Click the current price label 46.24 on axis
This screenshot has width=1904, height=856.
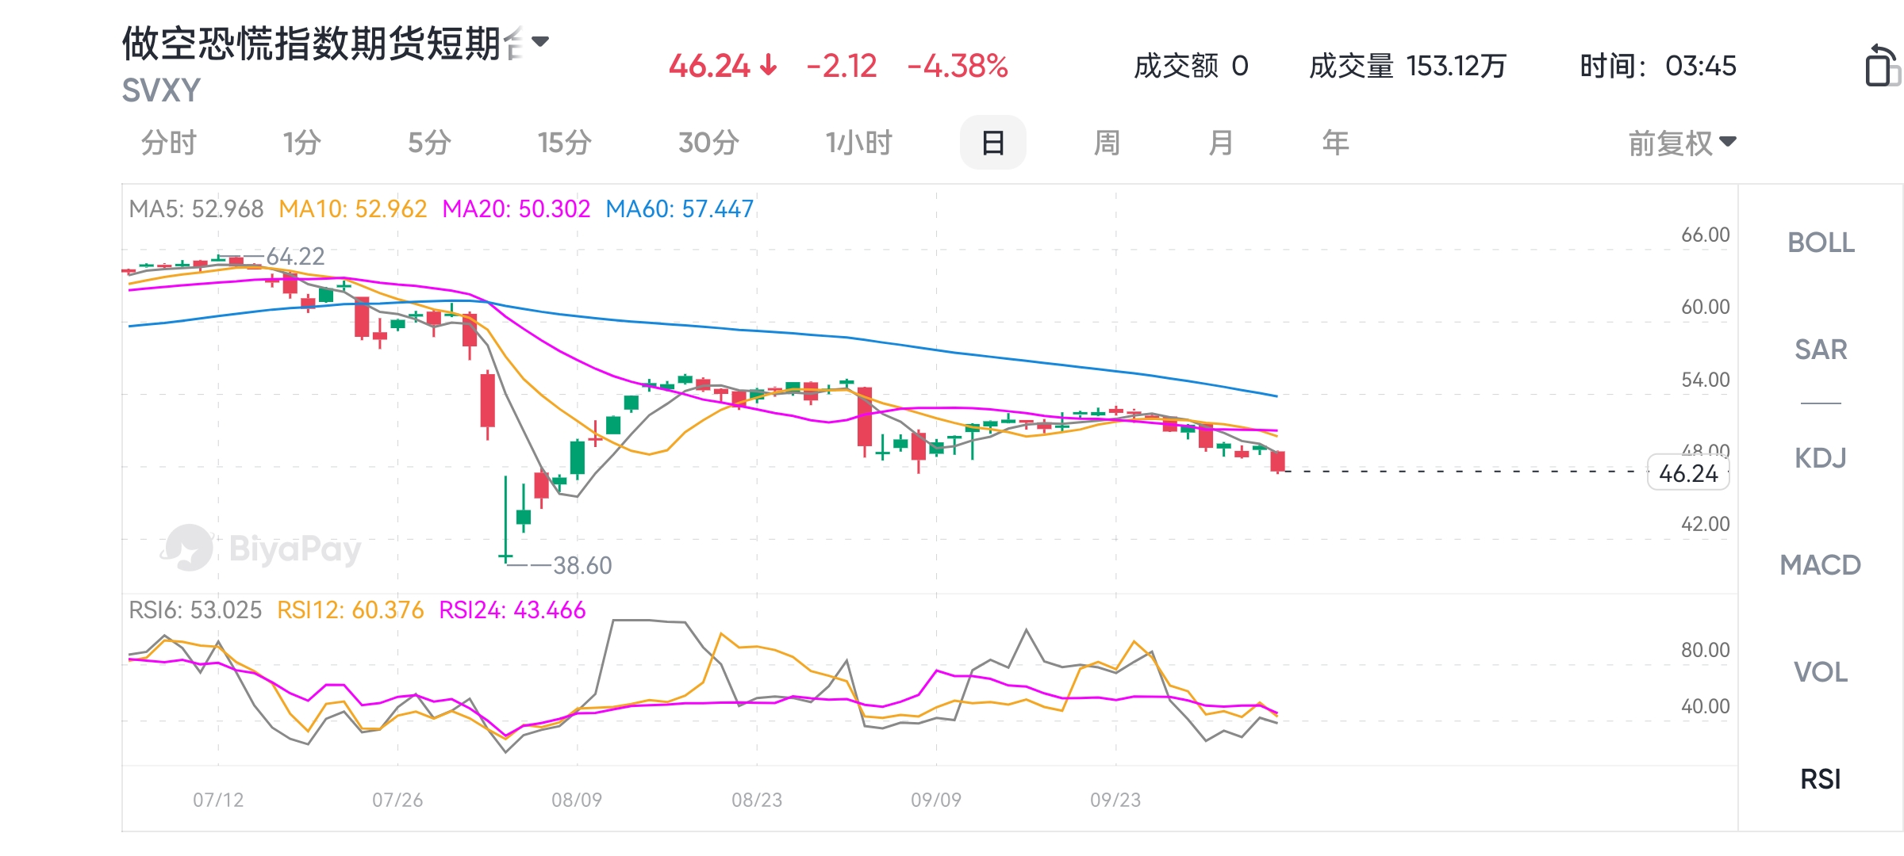point(1688,473)
